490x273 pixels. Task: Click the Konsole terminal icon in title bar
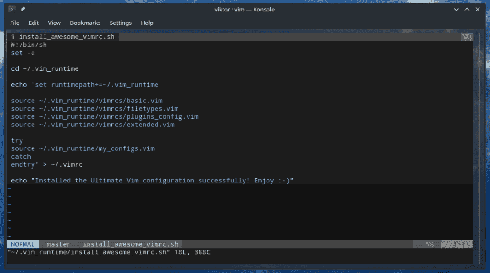(12, 9)
